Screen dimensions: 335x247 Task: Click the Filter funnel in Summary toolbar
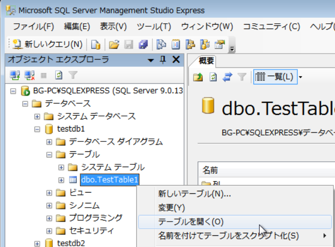(x=242, y=77)
